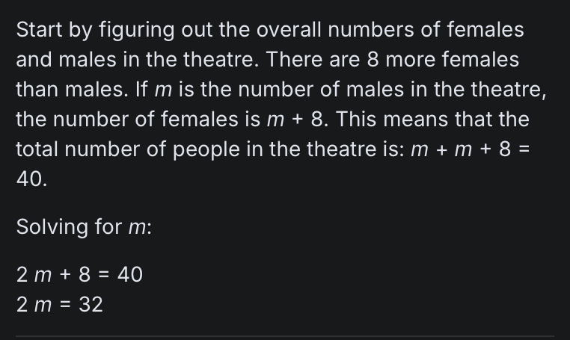Click the "40." ending the paragraph
The height and width of the screenshot is (340, 570).
point(31,179)
